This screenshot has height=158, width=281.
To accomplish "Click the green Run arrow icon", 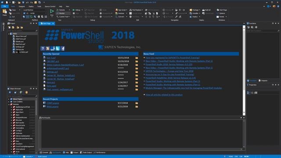I will pos(52,11).
